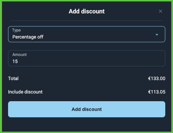Click the Add discount dialog title
Viewport: 173px width, 133px height.
click(x=87, y=11)
